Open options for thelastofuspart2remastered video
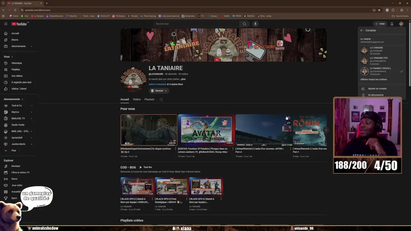 coord(176,149)
